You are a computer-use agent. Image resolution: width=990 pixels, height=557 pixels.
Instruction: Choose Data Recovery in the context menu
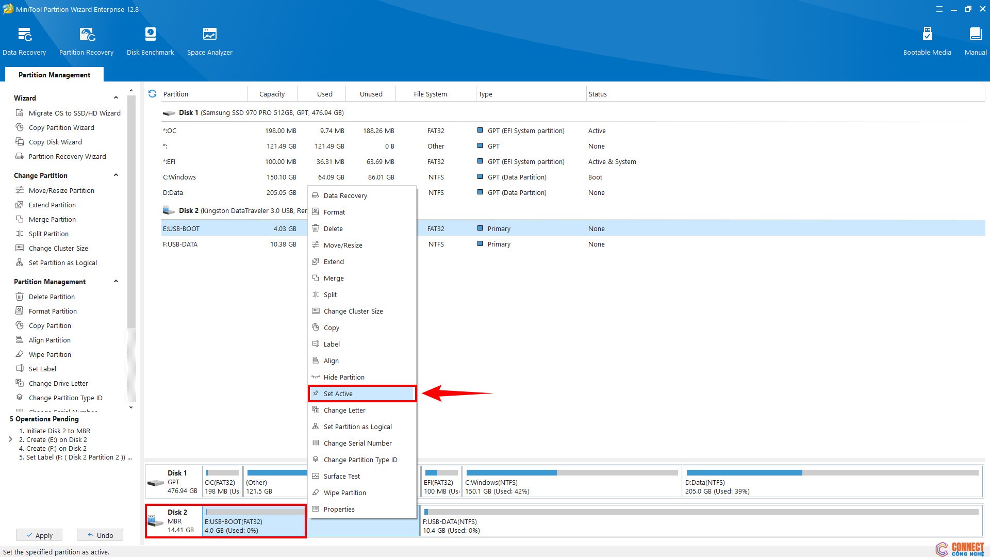pyautogui.click(x=362, y=195)
